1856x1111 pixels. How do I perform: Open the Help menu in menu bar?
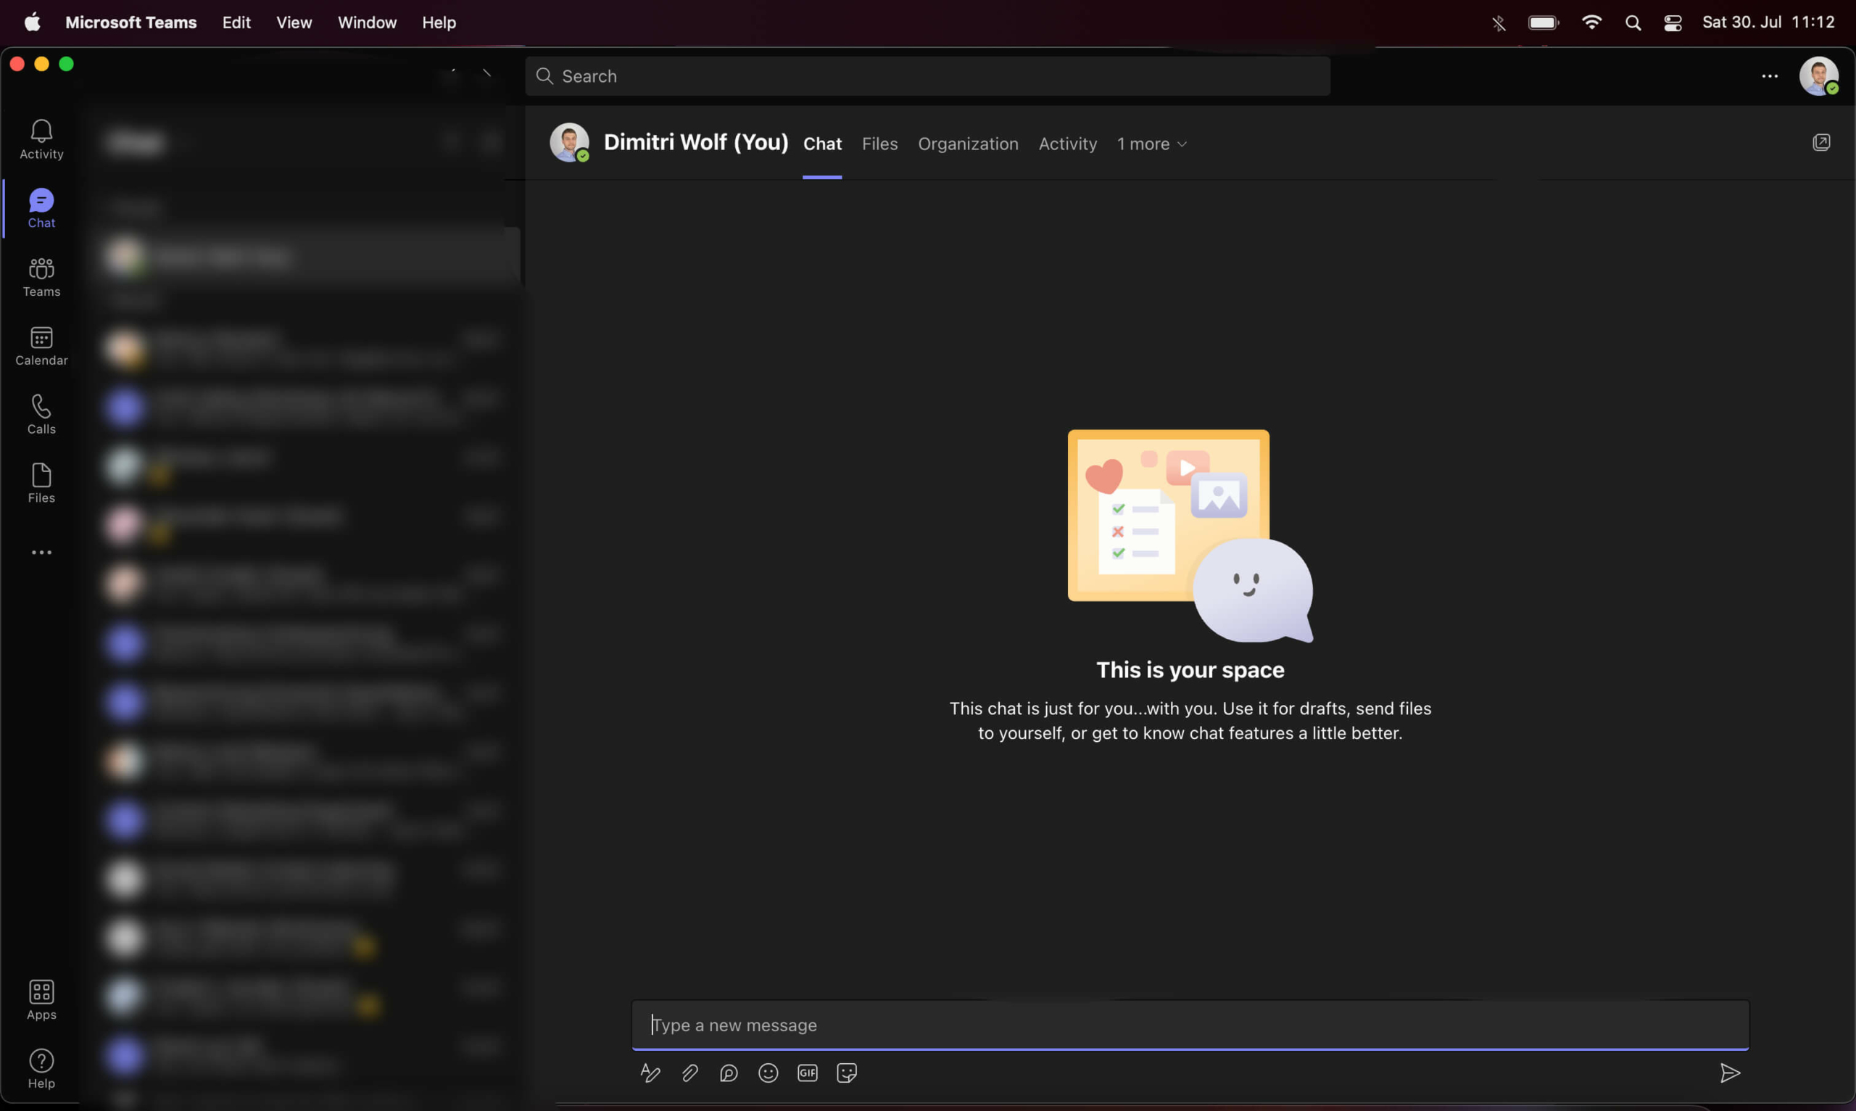pyautogui.click(x=439, y=22)
